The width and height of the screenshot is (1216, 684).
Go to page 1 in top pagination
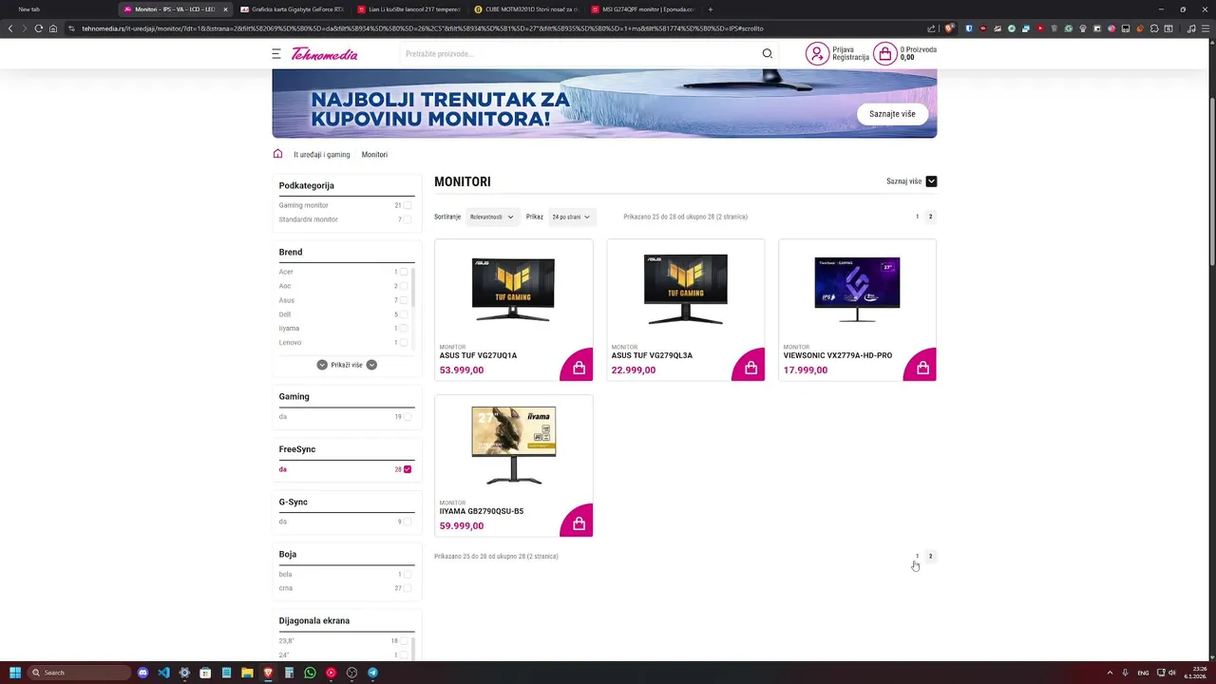917,217
